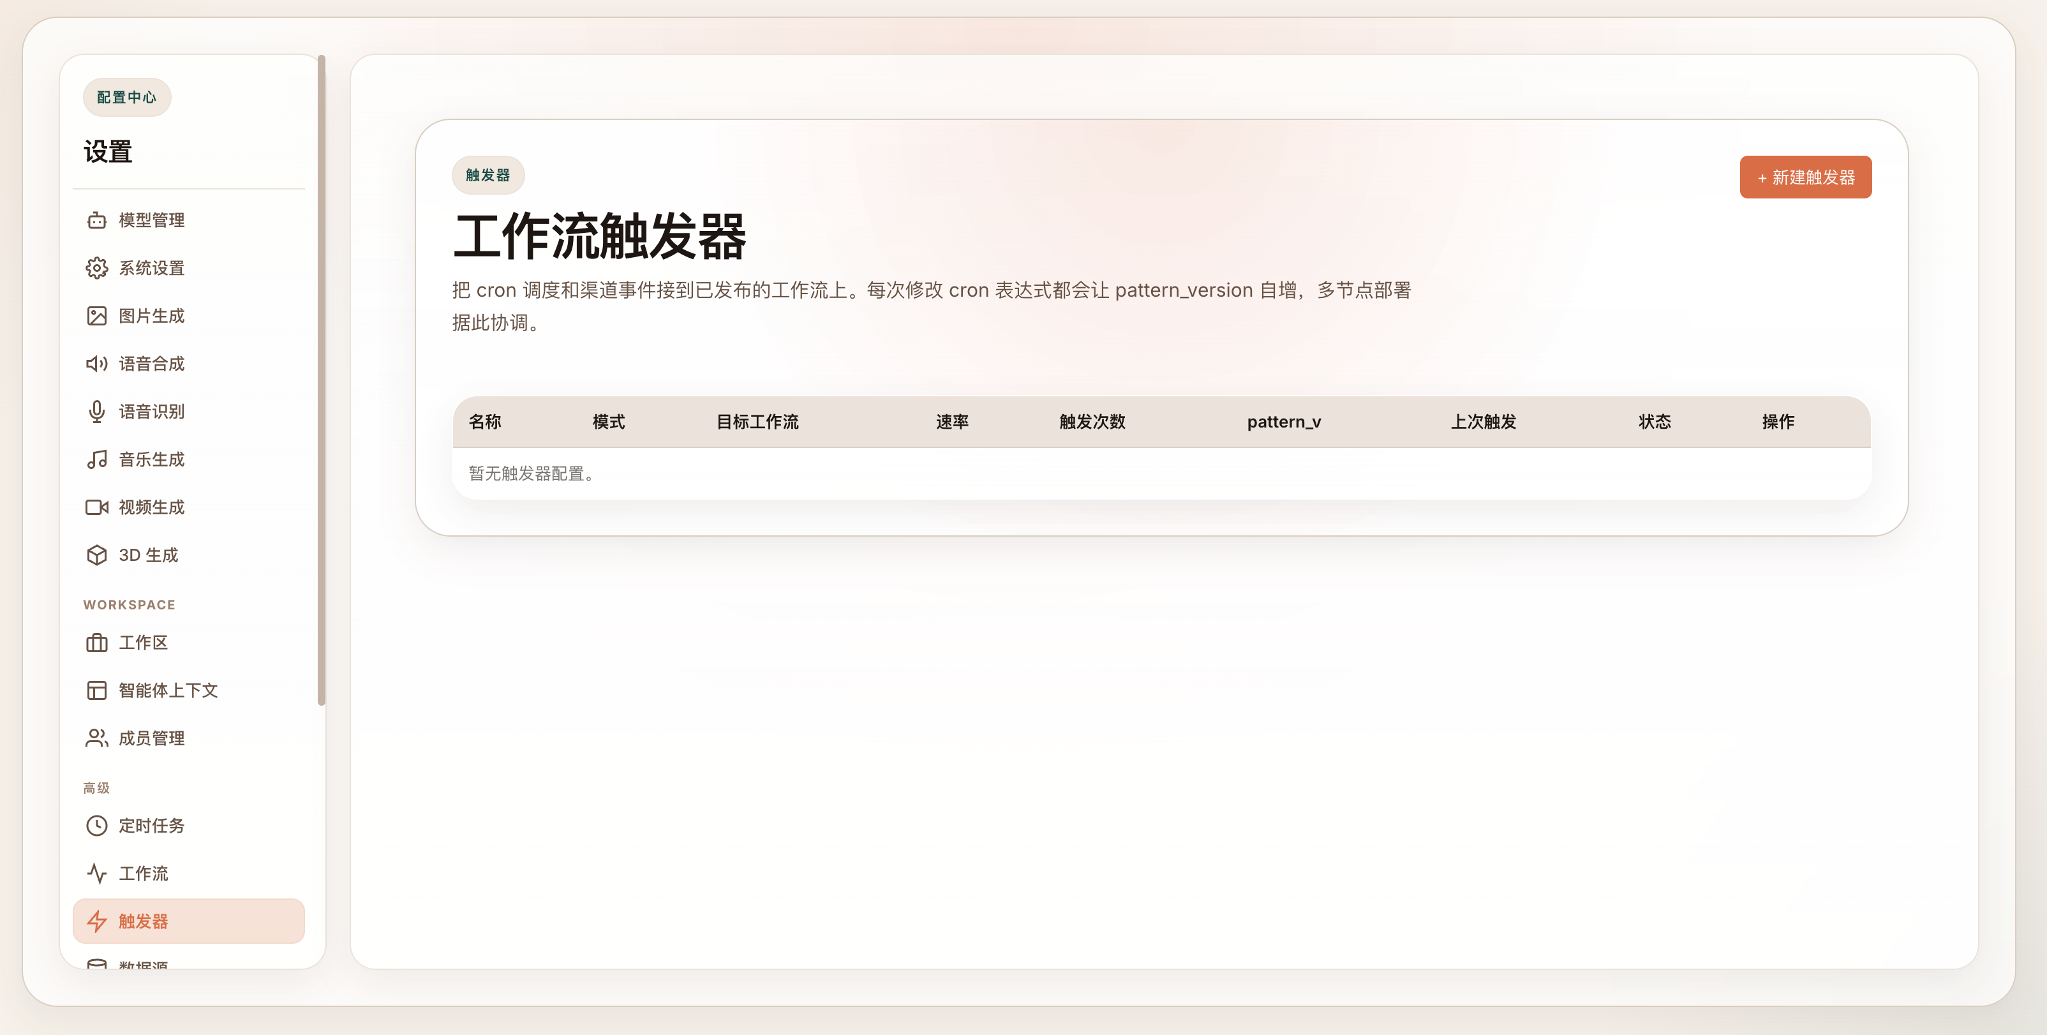This screenshot has height=1035, width=2047.
Task: Open the 3D 生成 entry
Action: click(x=188, y=555)
